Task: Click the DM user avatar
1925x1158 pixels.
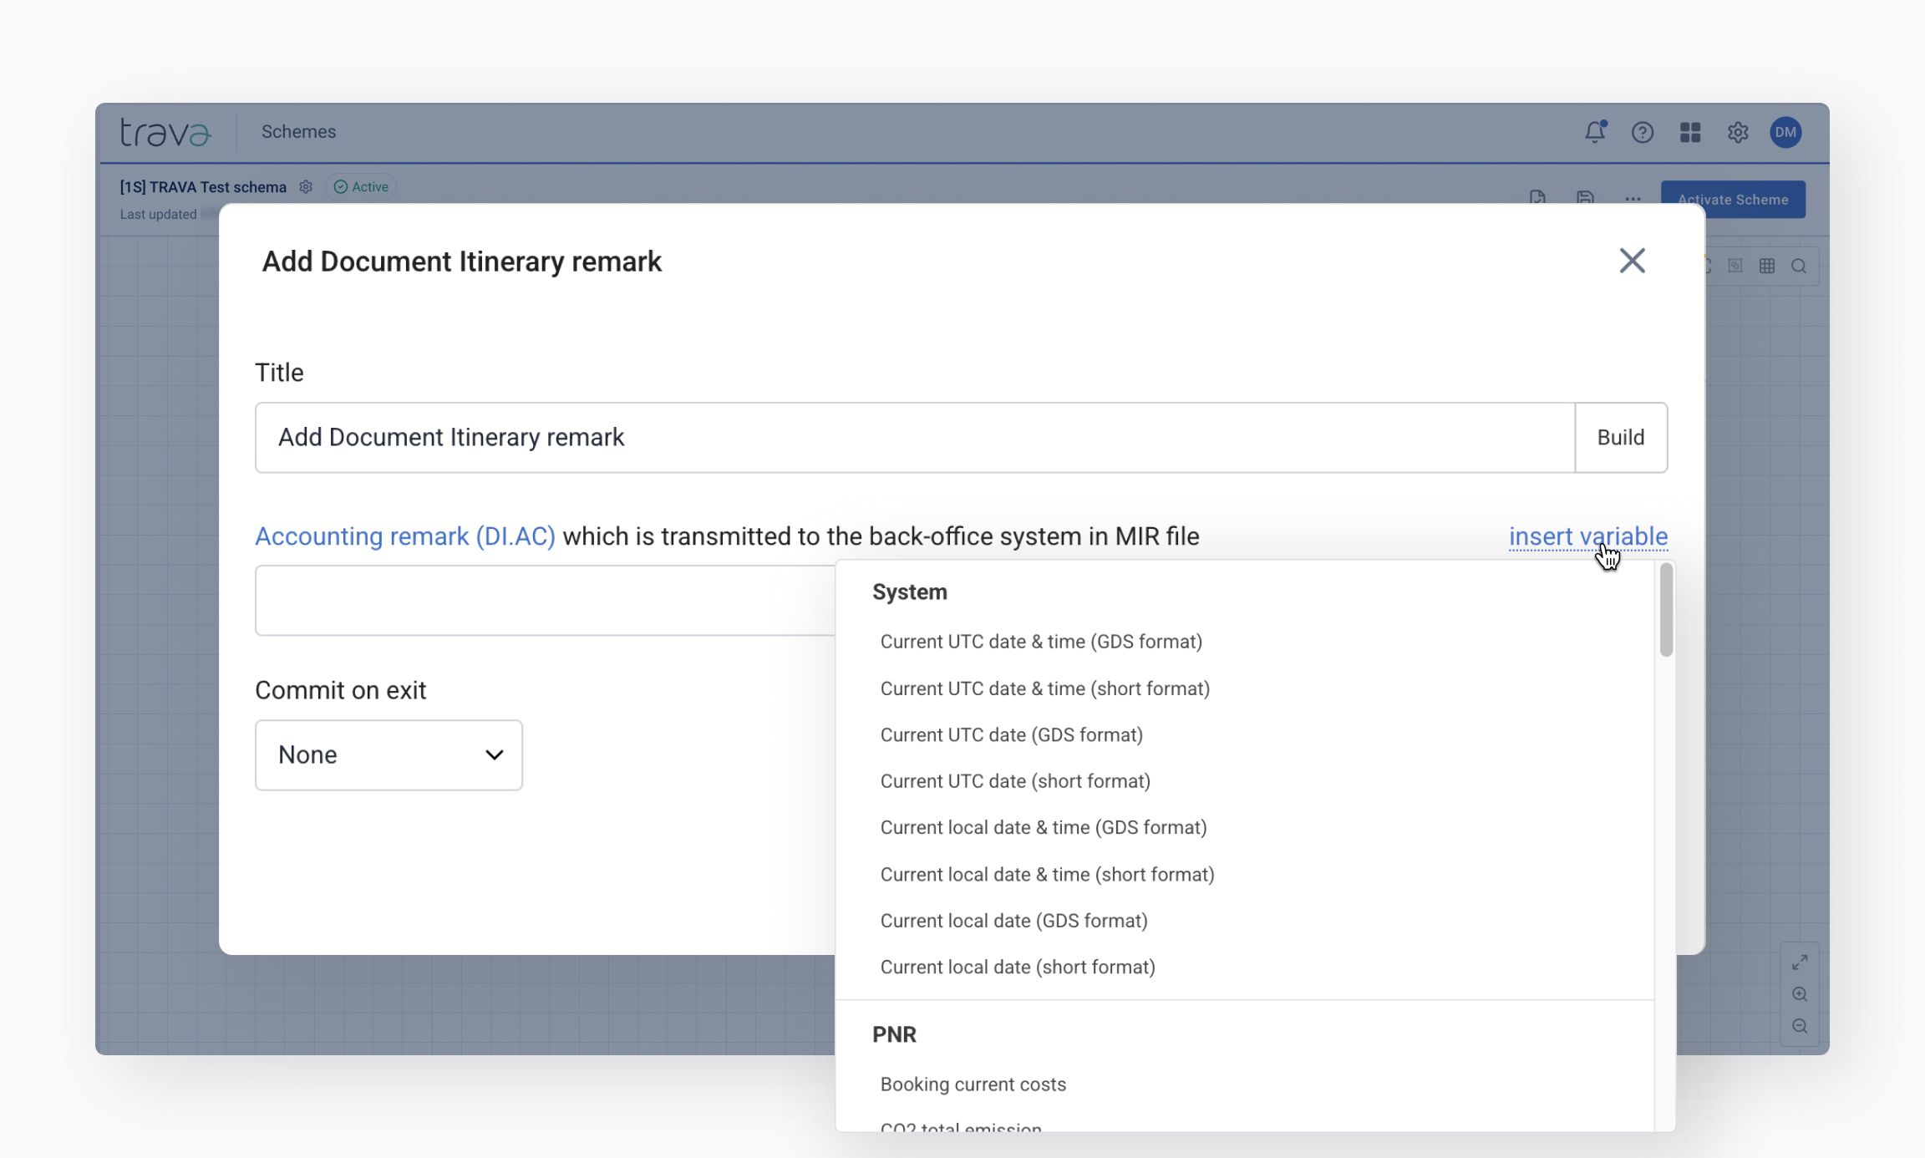Action: pos(1785,132)
